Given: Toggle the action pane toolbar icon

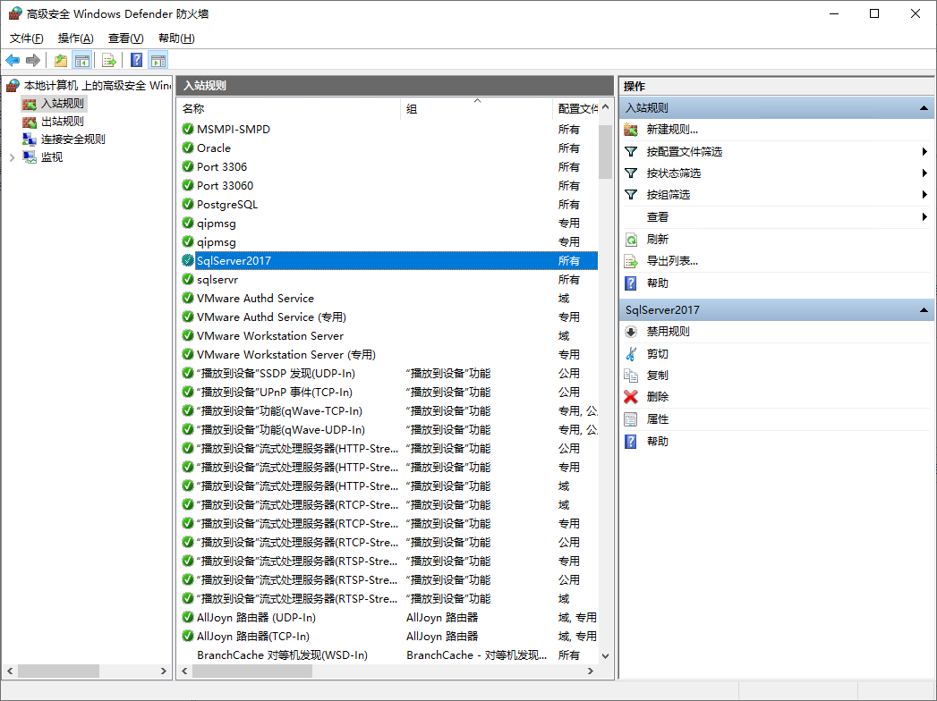Looking at the screenshot, I should pyautogui.click(x=158, y=60).
